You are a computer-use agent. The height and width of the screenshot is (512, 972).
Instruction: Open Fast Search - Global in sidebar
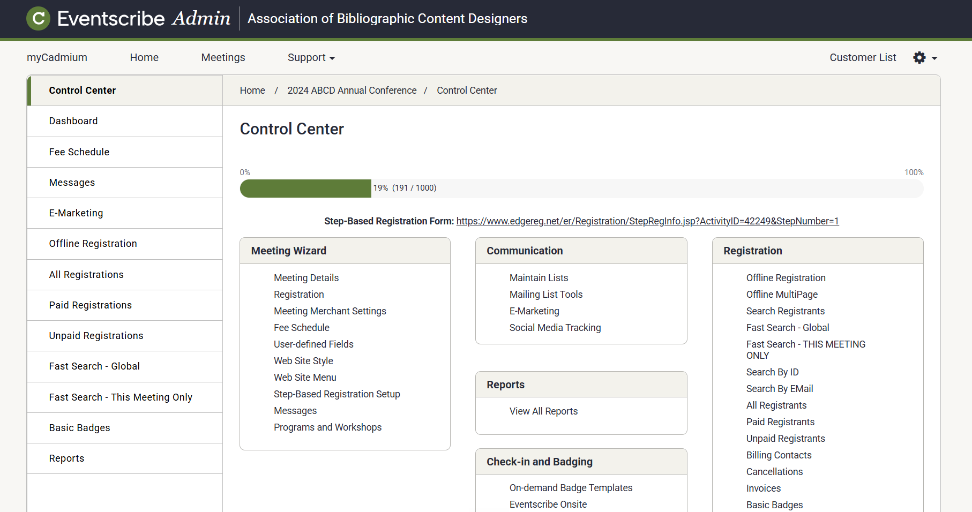coord(125,366)
